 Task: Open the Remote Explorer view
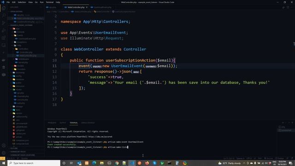pyautogui.click(x=4, y=45)
